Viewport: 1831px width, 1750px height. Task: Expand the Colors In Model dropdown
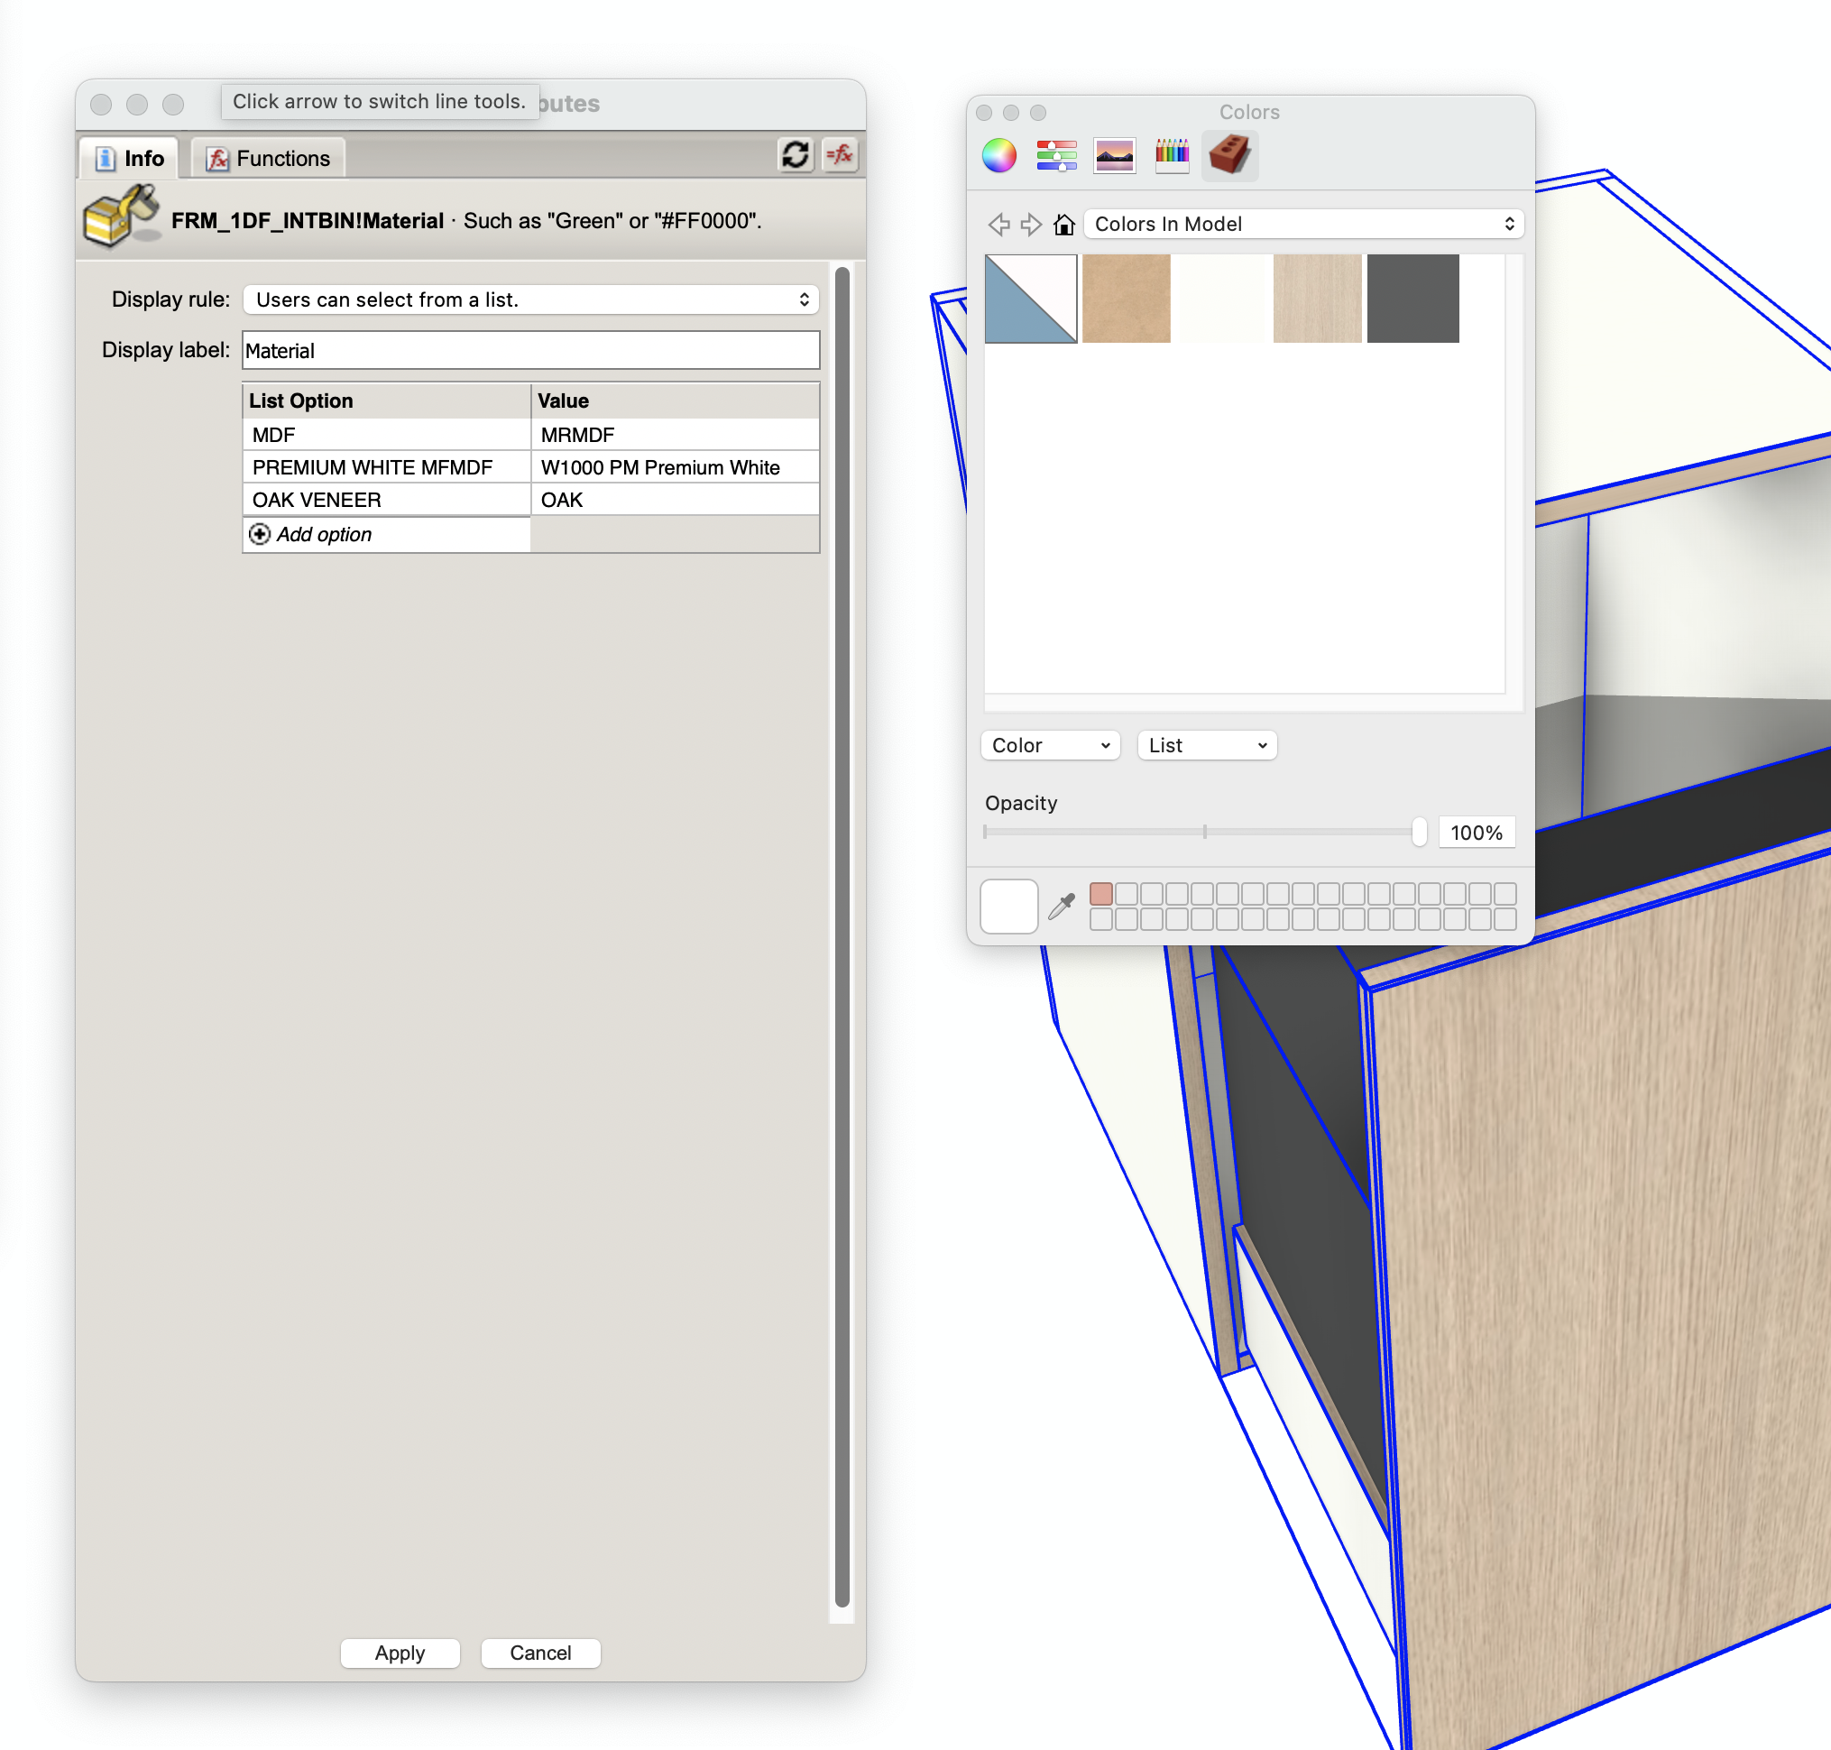(1303, 224)
